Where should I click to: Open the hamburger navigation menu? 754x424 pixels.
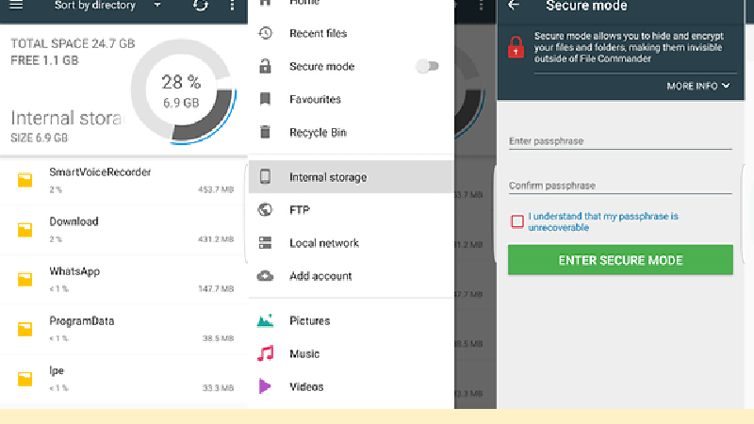(16, 6)
